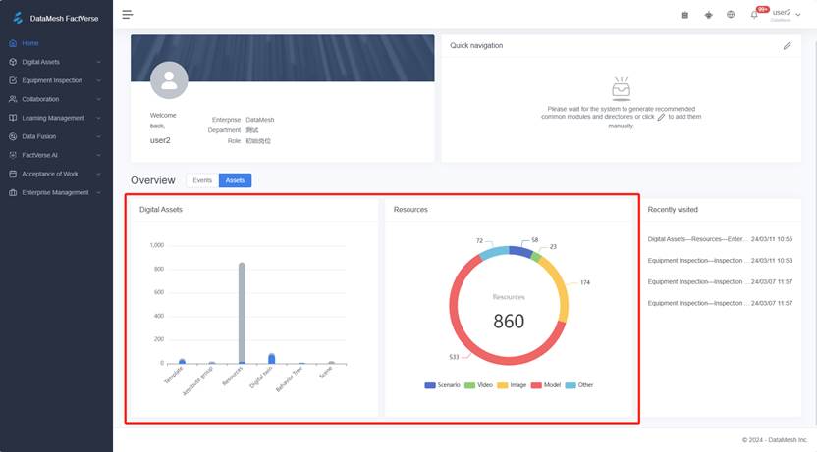Click the globe language icon
The width and height of the screenshot is (817, 452).
731,15
